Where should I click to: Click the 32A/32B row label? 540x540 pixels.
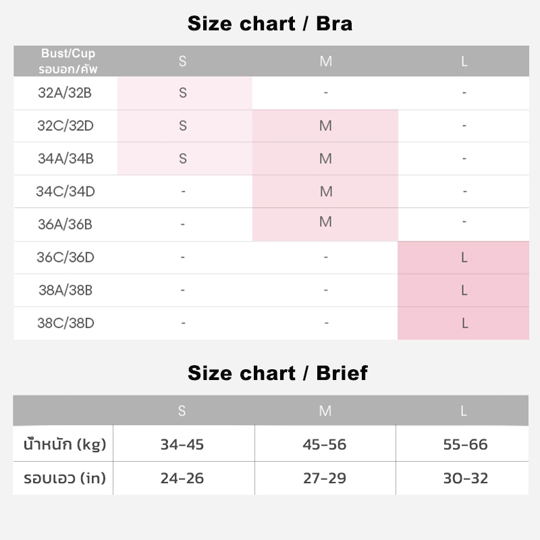coord(65,93)
